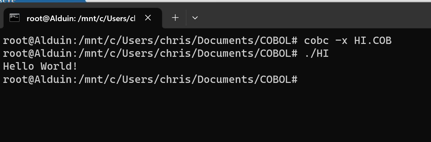
Task: Click World! in the output line
Action: [59, 66]
